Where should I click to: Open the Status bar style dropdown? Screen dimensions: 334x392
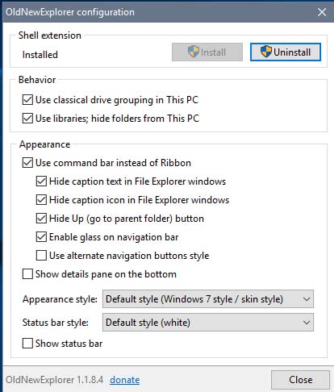point(208,322)
